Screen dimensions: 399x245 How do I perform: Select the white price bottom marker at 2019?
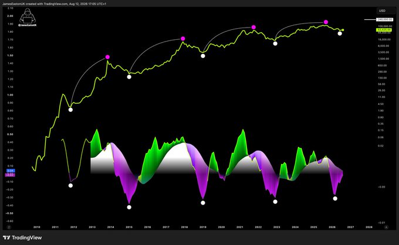(203, 56)
